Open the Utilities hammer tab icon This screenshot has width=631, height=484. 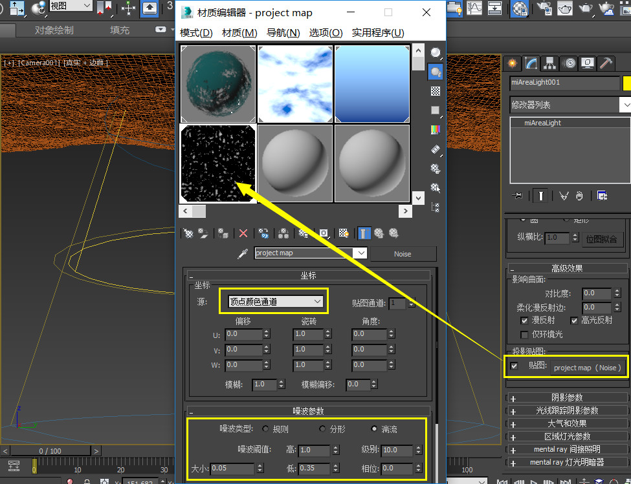(606, 63)
